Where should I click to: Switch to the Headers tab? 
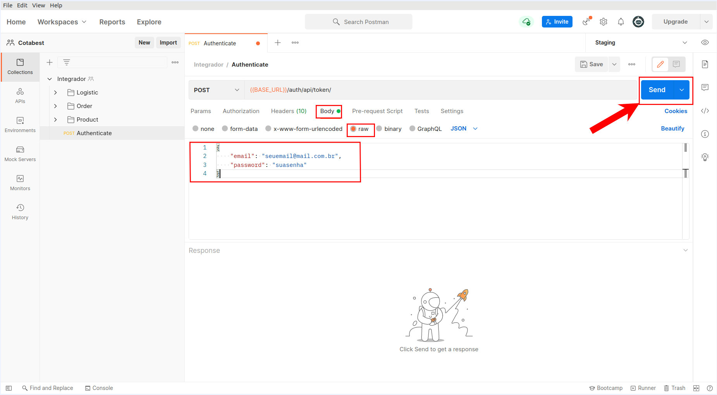tap(289, 111)
